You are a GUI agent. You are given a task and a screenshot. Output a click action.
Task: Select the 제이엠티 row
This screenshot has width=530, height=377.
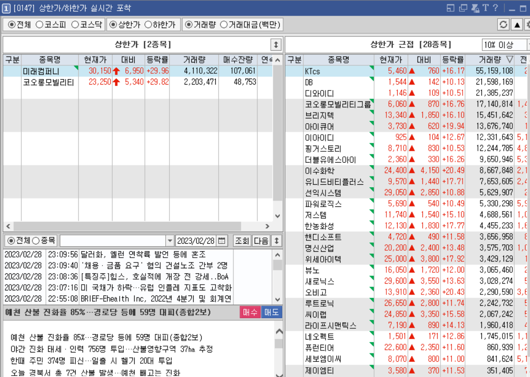click(x=407, y=371)
